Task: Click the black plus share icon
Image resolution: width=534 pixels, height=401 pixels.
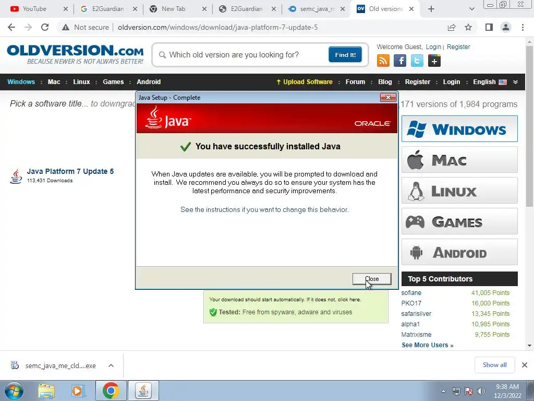Action: 434,61
